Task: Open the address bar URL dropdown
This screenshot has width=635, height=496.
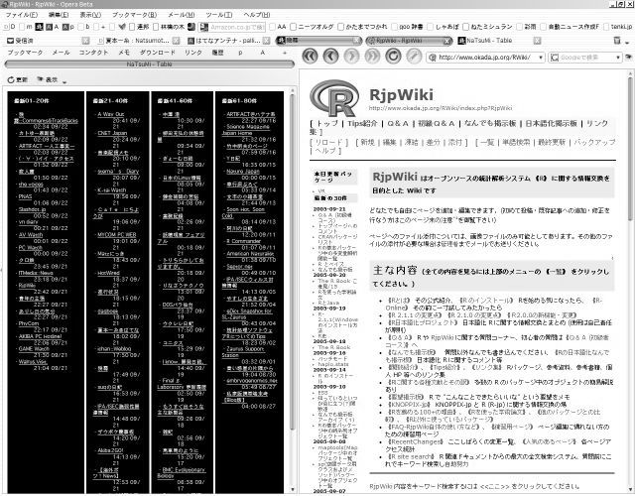Action: click(x=540, y=58)
